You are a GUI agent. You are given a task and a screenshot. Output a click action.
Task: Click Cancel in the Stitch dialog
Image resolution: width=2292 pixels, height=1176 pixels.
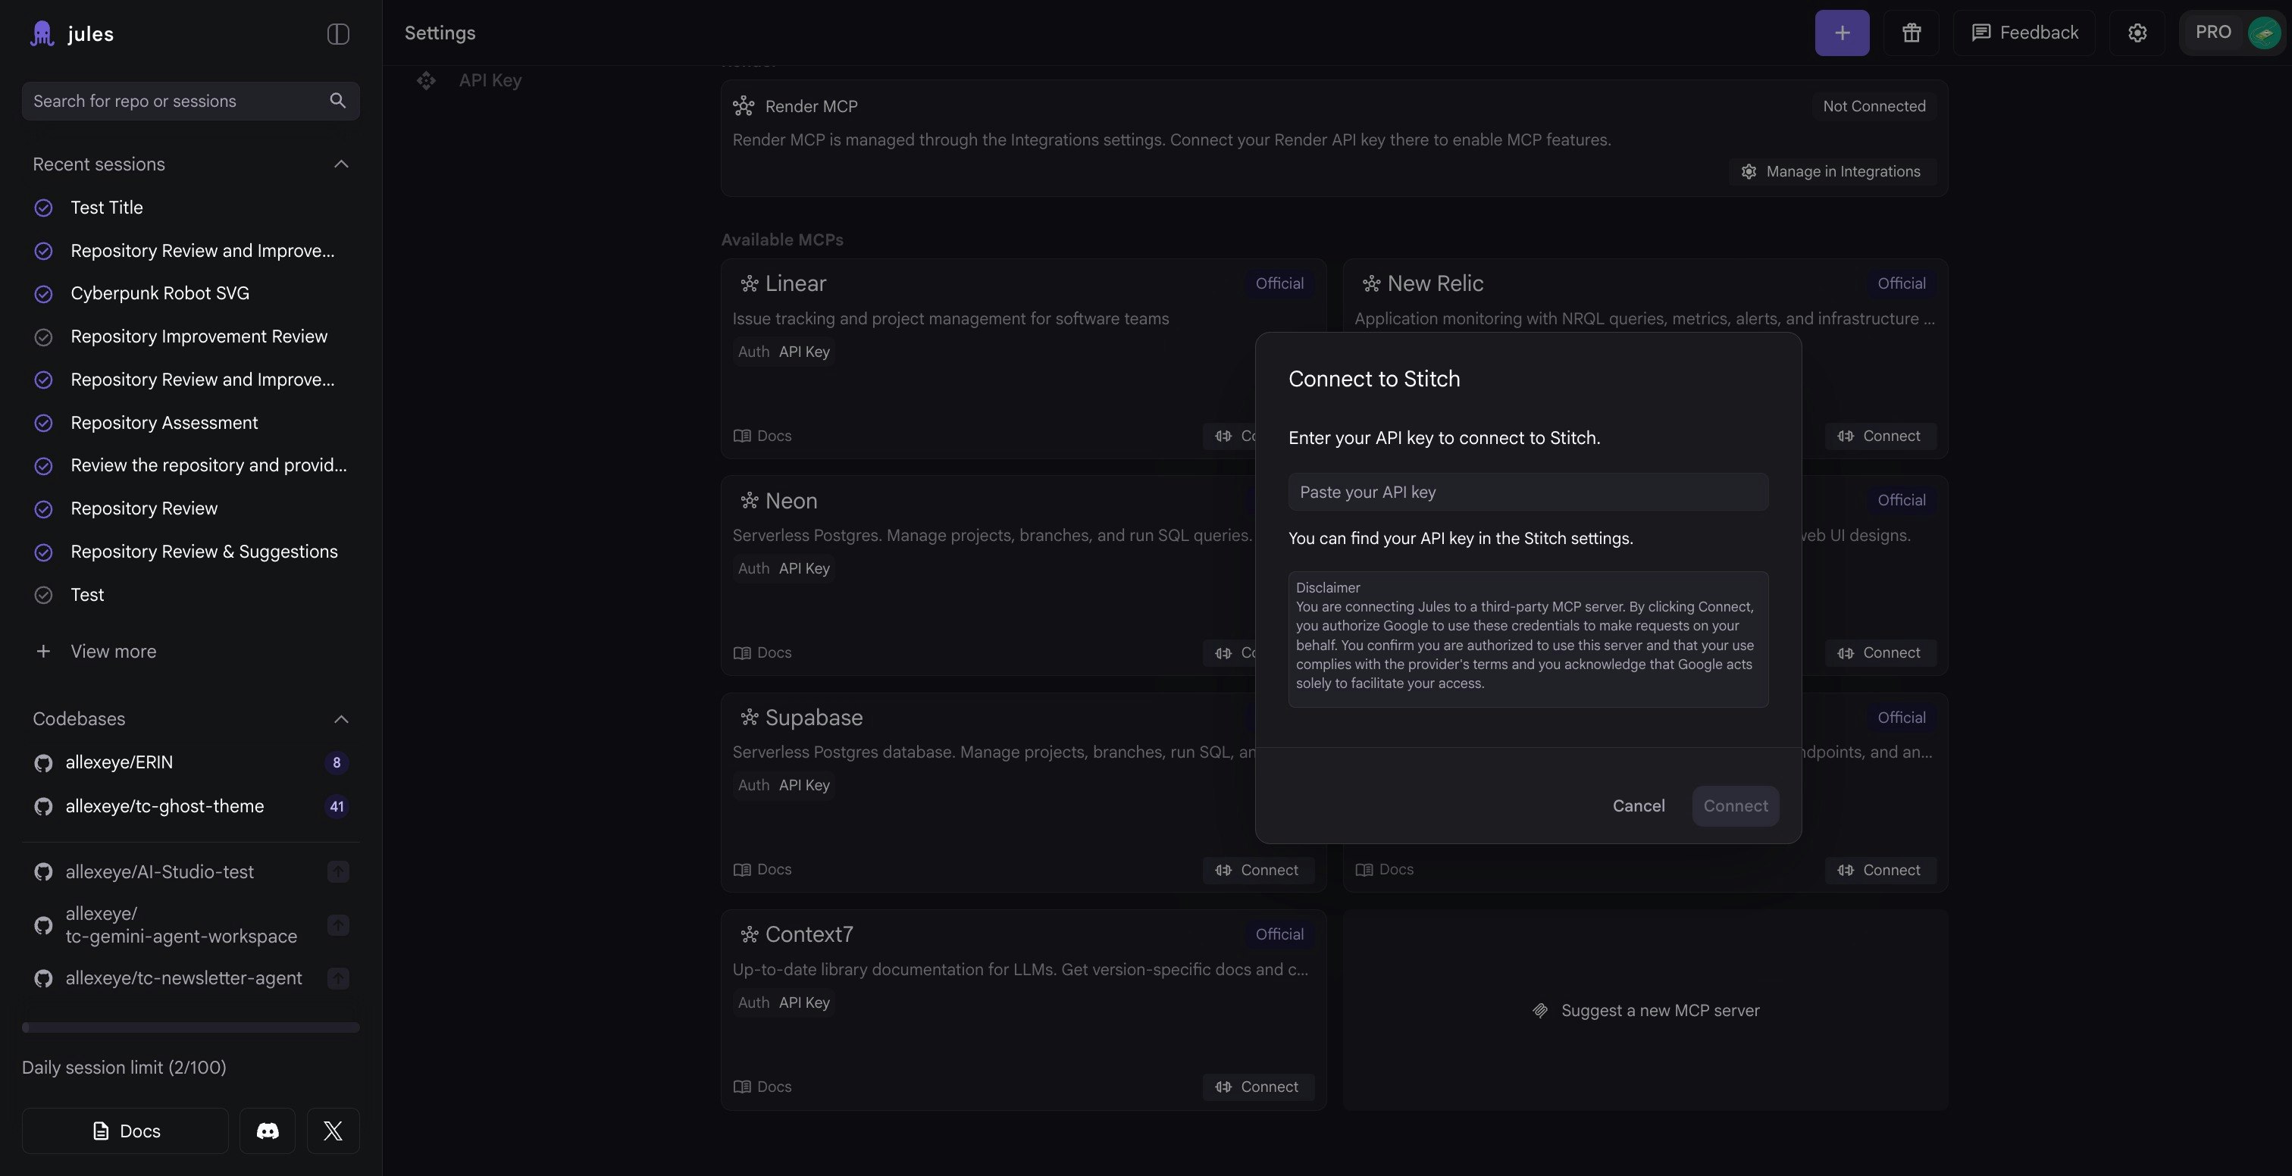pyautogui.click(x=1638, y=806)
